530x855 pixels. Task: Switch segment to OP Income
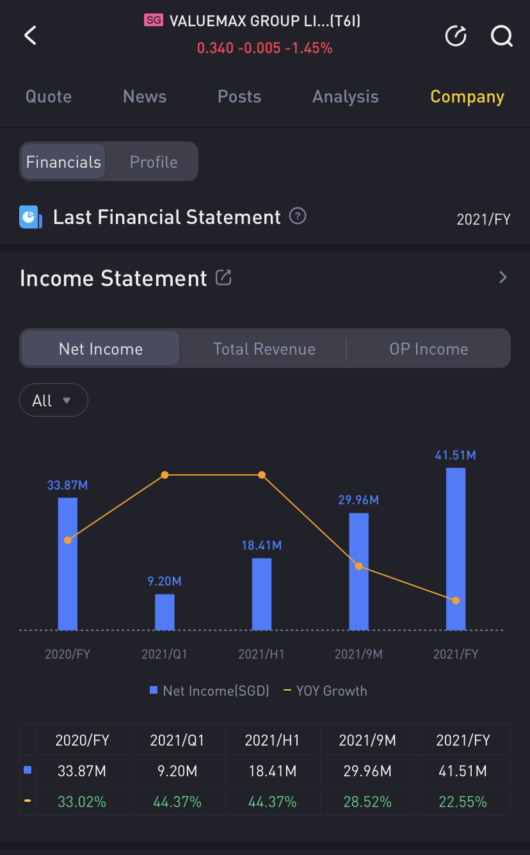tap(429, 349)
